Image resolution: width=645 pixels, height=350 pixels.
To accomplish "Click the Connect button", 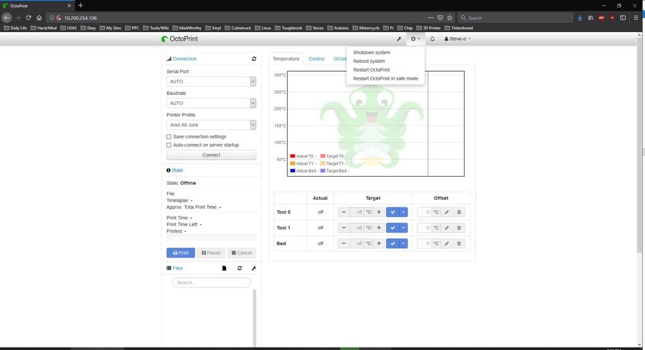I will (211, 155).
